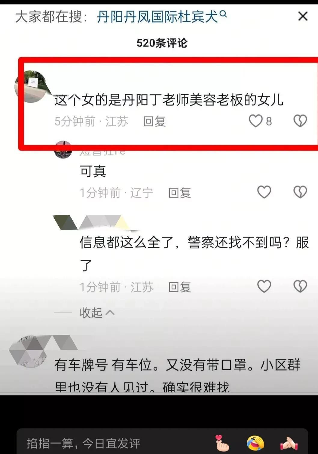Insert the laughing crying emoji
The height and width of the screenshot is (454, 318).
(255, 443)
